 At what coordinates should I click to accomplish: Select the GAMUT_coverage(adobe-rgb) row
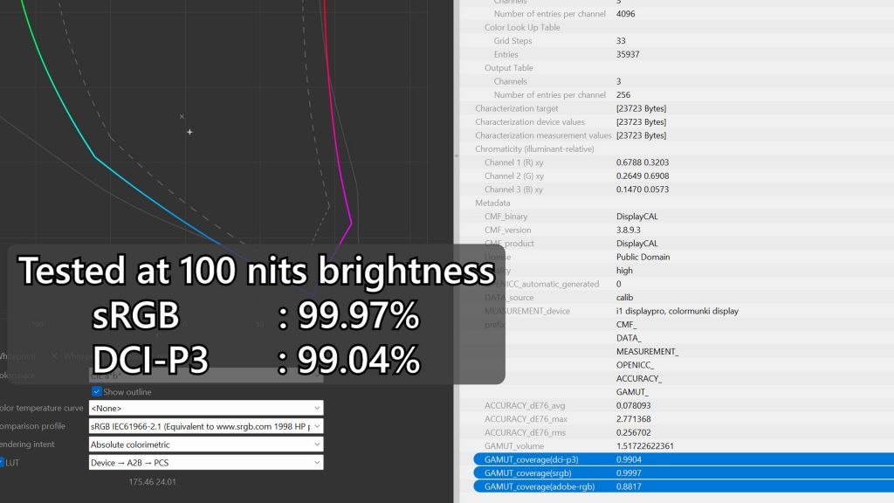pos(684,486)
